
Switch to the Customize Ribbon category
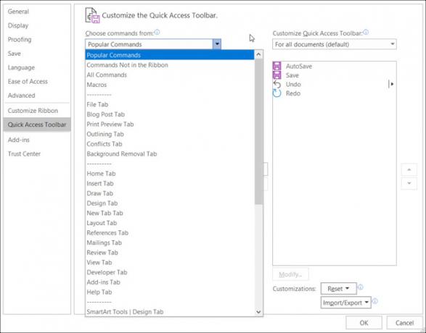click(33, 111)
